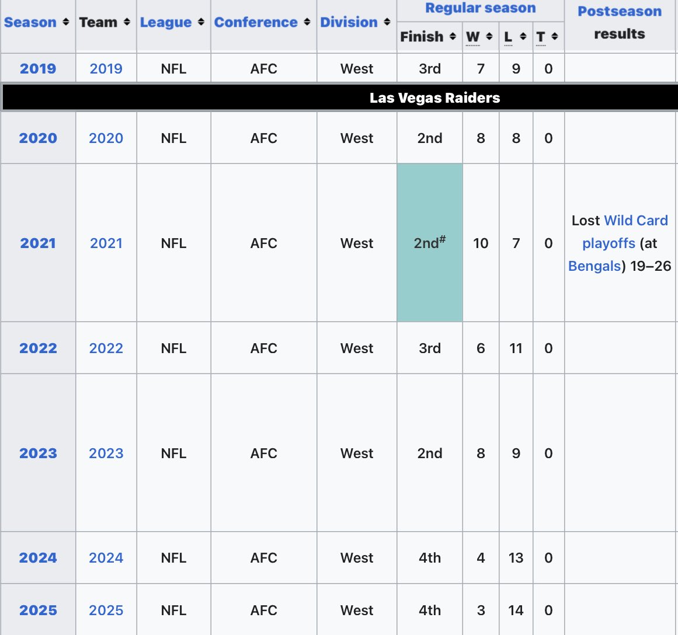Open the 2021 team page link

click(x=106, y=243)
